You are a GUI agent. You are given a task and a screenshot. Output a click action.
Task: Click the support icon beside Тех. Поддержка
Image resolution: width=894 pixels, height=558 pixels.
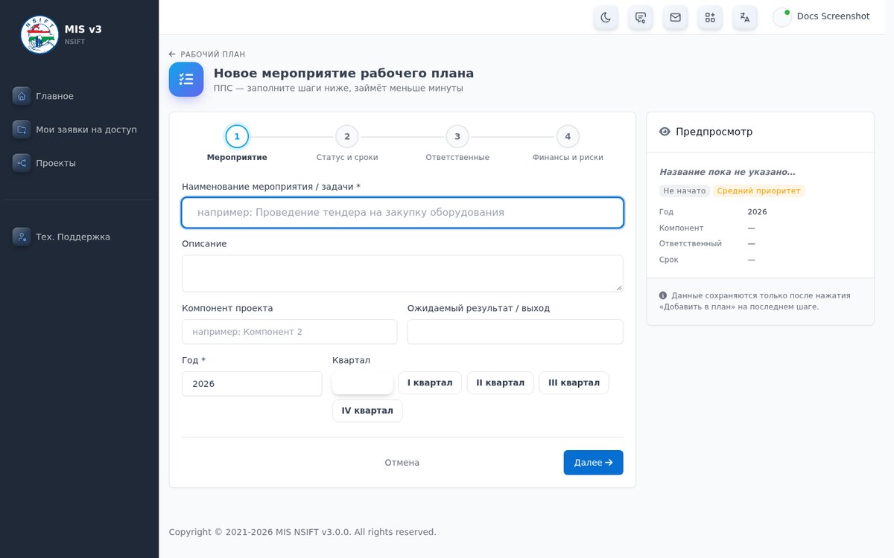pos(22,237)
